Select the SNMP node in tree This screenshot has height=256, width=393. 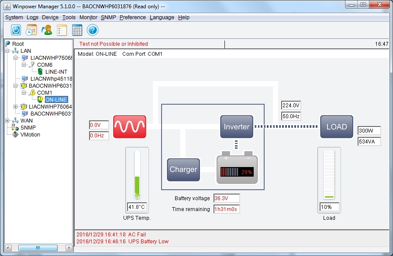coord(28,128)
